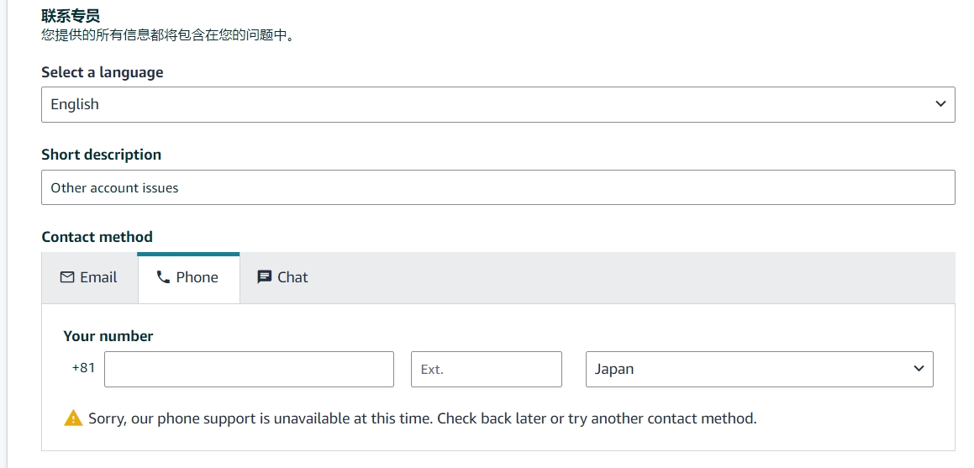Open the English language dropdown
Viewport: 974px width, 468px height.
498,104
